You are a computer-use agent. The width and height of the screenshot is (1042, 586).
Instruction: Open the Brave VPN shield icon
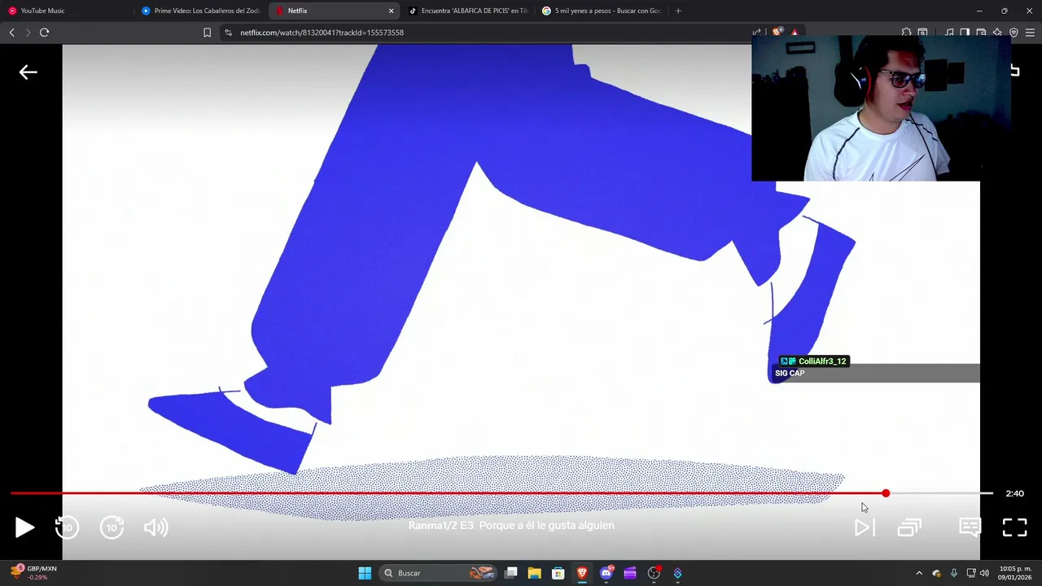[x=1014, y=33]
